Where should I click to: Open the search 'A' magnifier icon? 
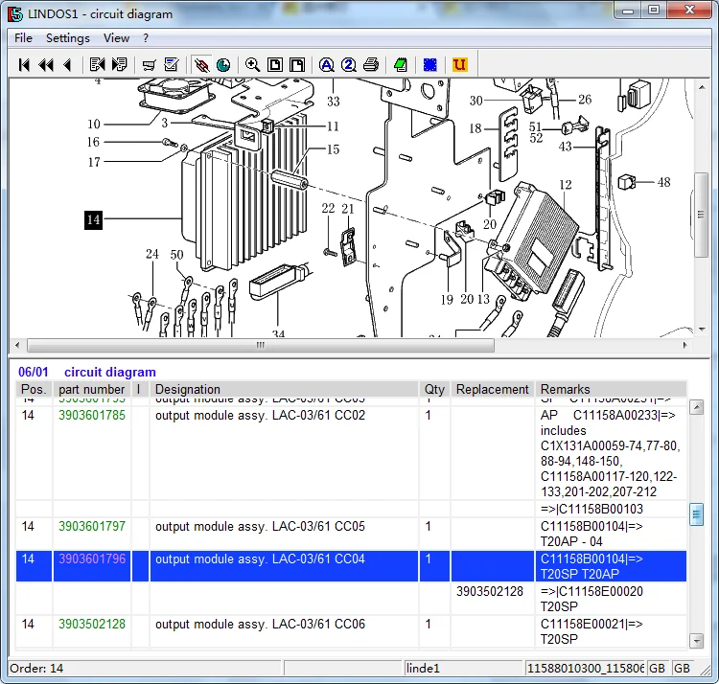[327, 65]
